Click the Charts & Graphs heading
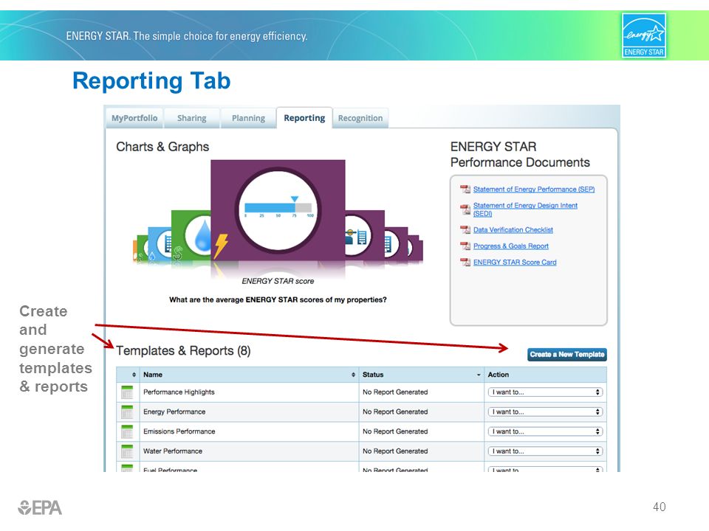The height and width of the screenshot is (531, 709). (x=162, y=147)
